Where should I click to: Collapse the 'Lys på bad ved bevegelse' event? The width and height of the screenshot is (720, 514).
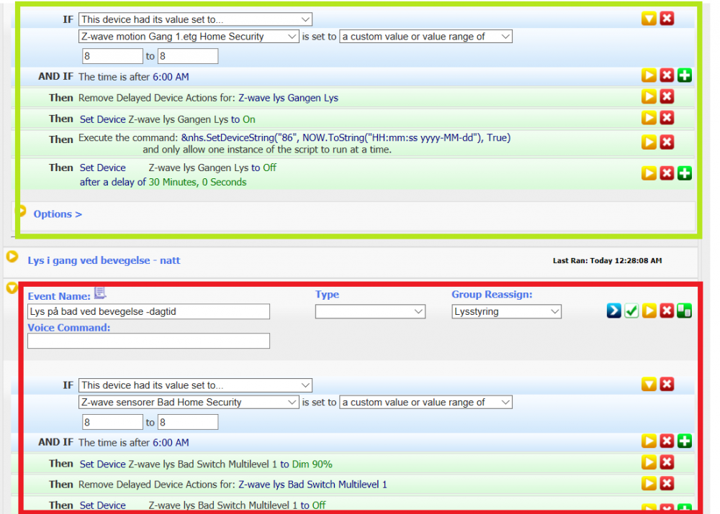click(12, 288)
